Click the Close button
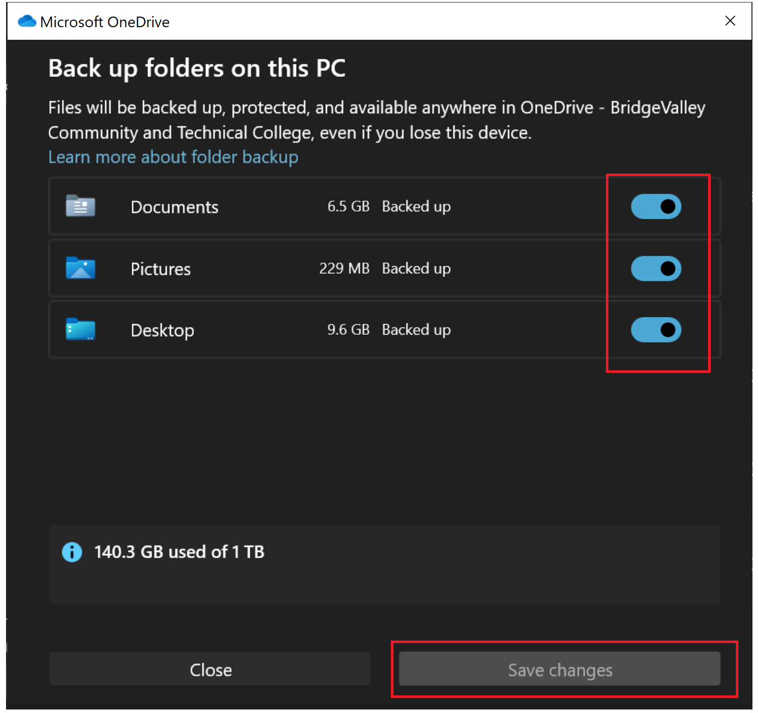 coord(210,669)
